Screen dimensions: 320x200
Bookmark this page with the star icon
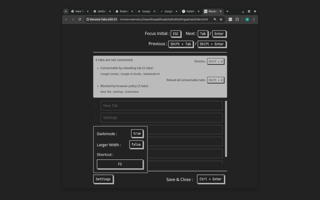click(221, 19)
